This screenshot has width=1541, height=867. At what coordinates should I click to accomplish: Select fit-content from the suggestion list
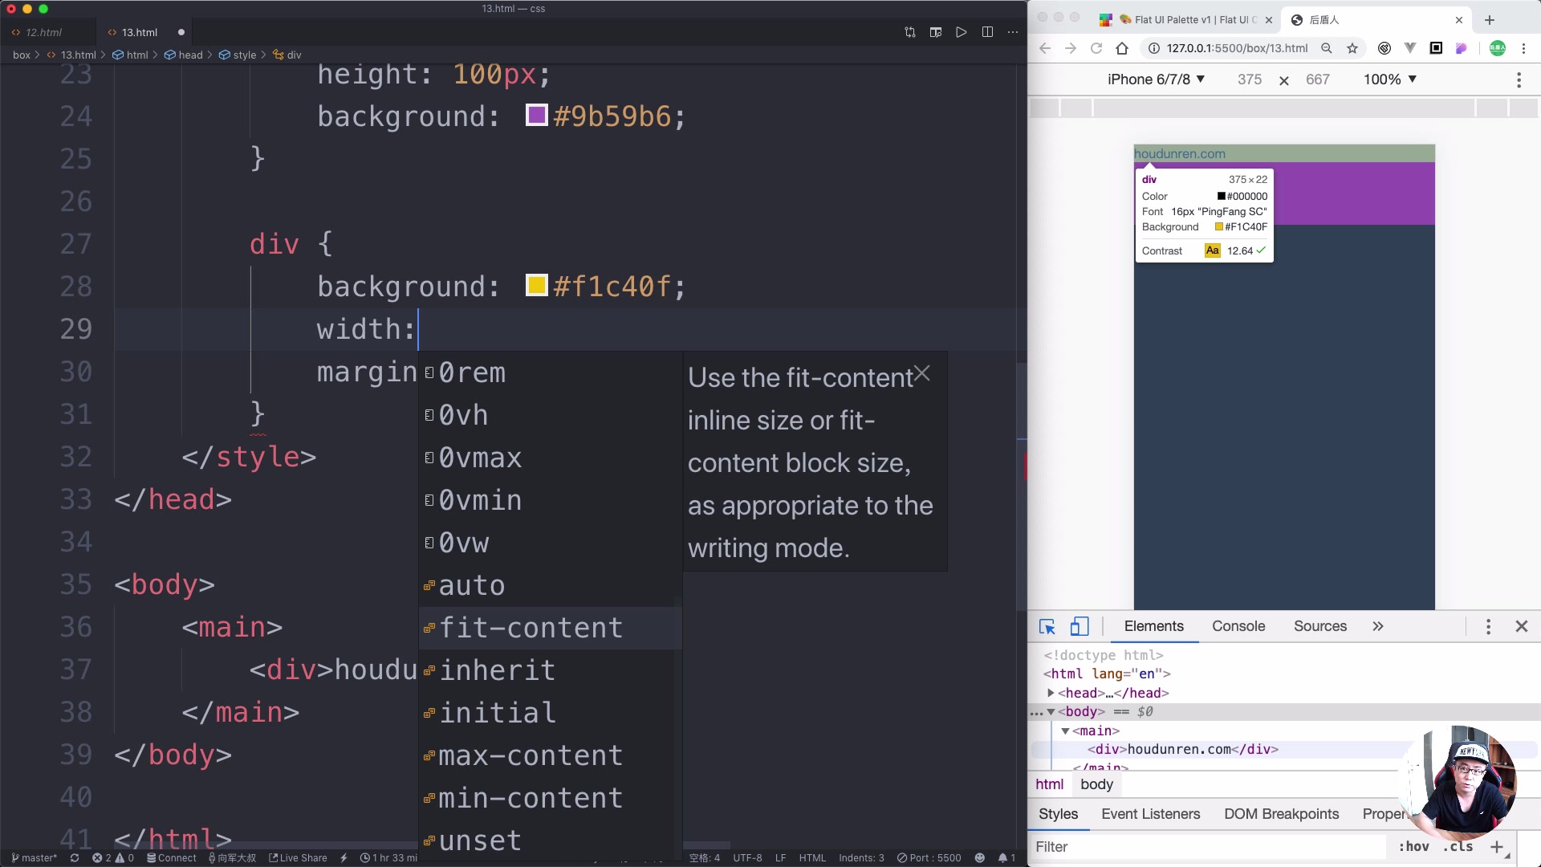[530, 628]
